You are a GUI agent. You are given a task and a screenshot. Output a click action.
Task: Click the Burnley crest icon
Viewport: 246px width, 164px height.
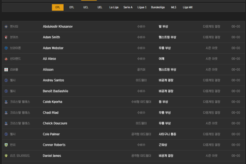6,145
